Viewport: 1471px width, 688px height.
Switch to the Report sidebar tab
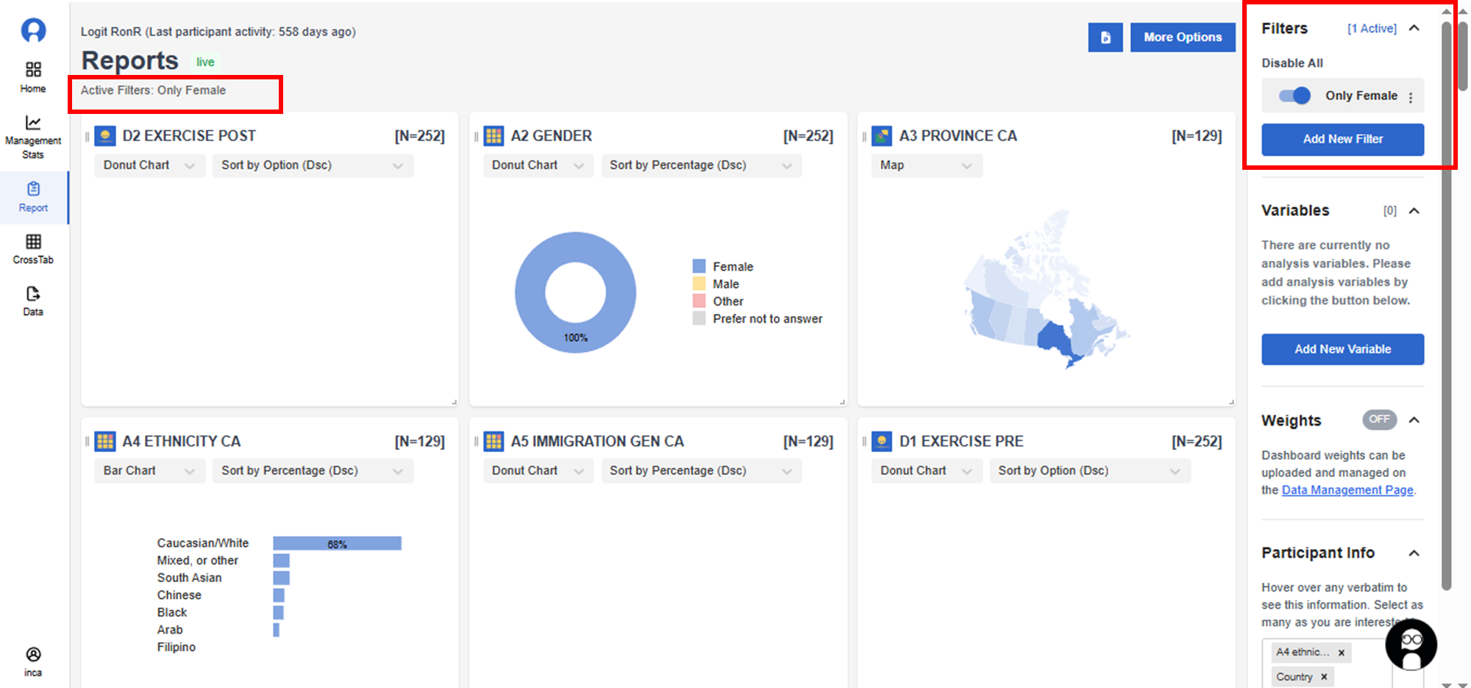33,197
